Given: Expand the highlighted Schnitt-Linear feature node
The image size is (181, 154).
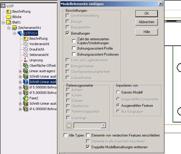Looking at the screenshot, I should pos(20,82).
